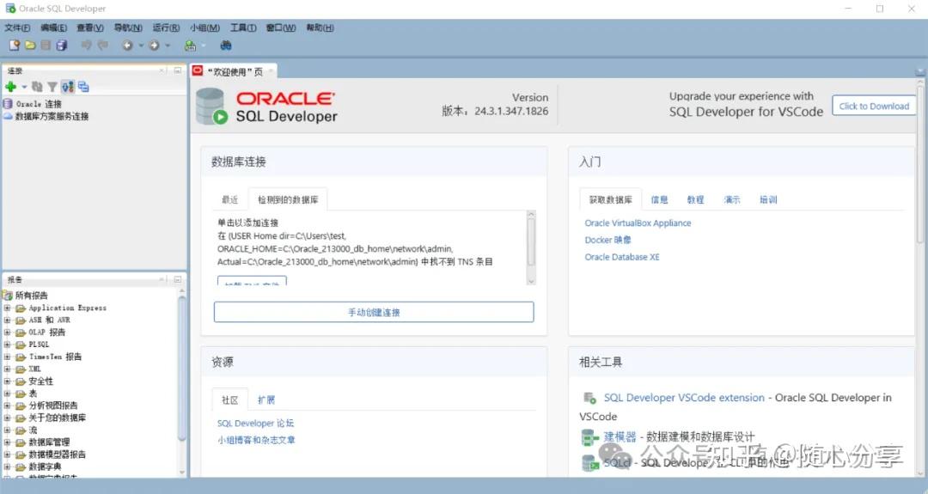The height and width of the screenshot is (494, 928).
Task: Open the 导航(N) menu
Action: (128, 27)
